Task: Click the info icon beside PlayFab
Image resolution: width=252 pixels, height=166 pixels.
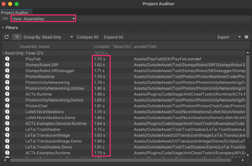Action: (x=7, y=59)
